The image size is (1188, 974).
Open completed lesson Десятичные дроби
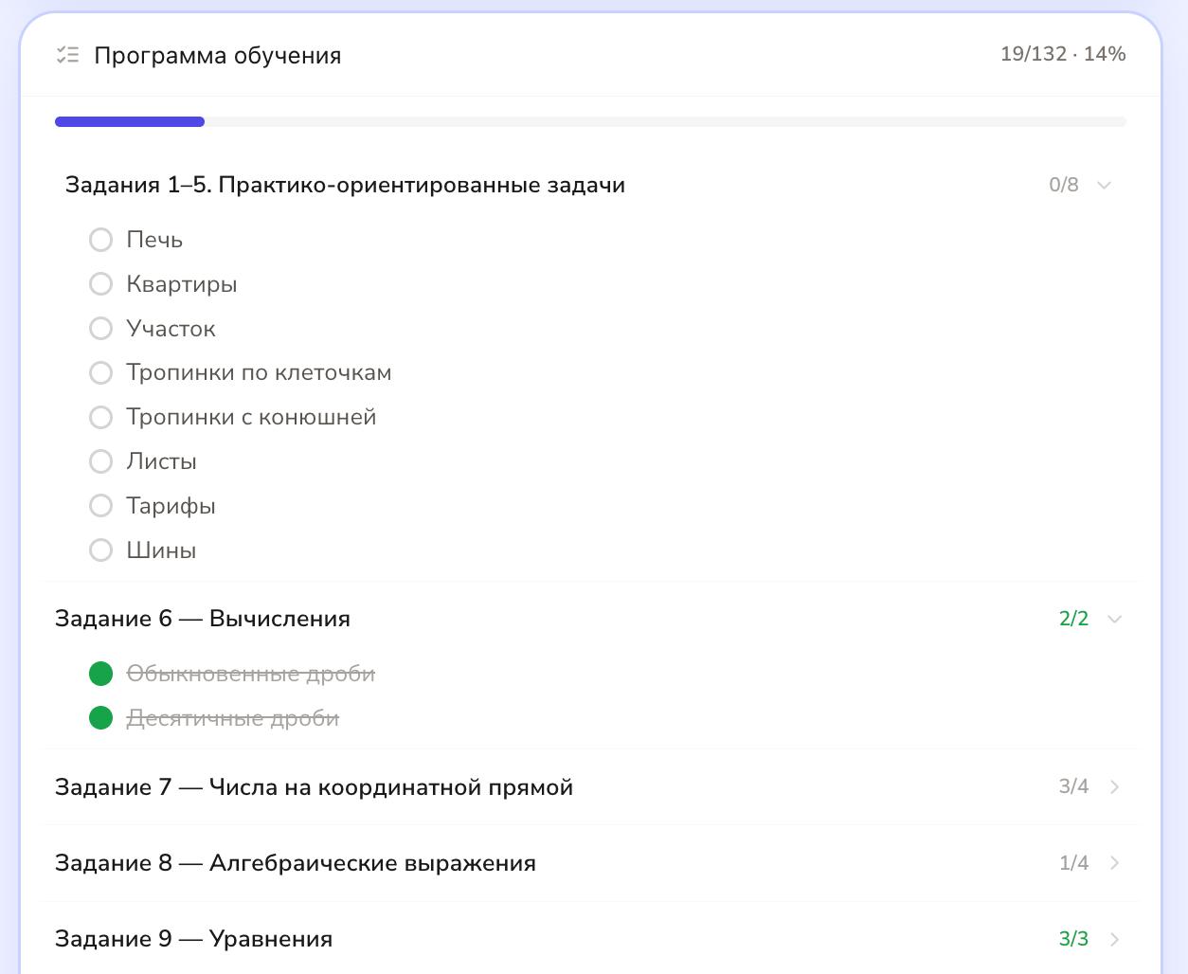tap(233, 718)
